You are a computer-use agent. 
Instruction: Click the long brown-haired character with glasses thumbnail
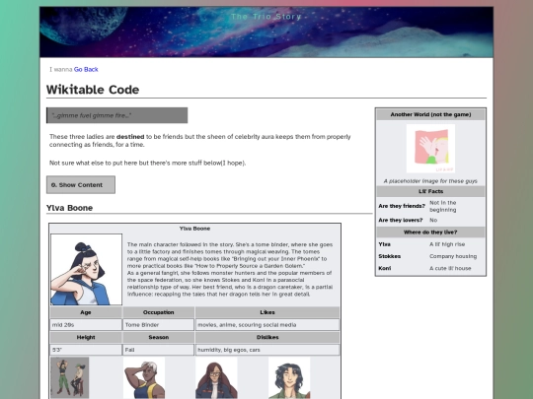pos(216,377)
